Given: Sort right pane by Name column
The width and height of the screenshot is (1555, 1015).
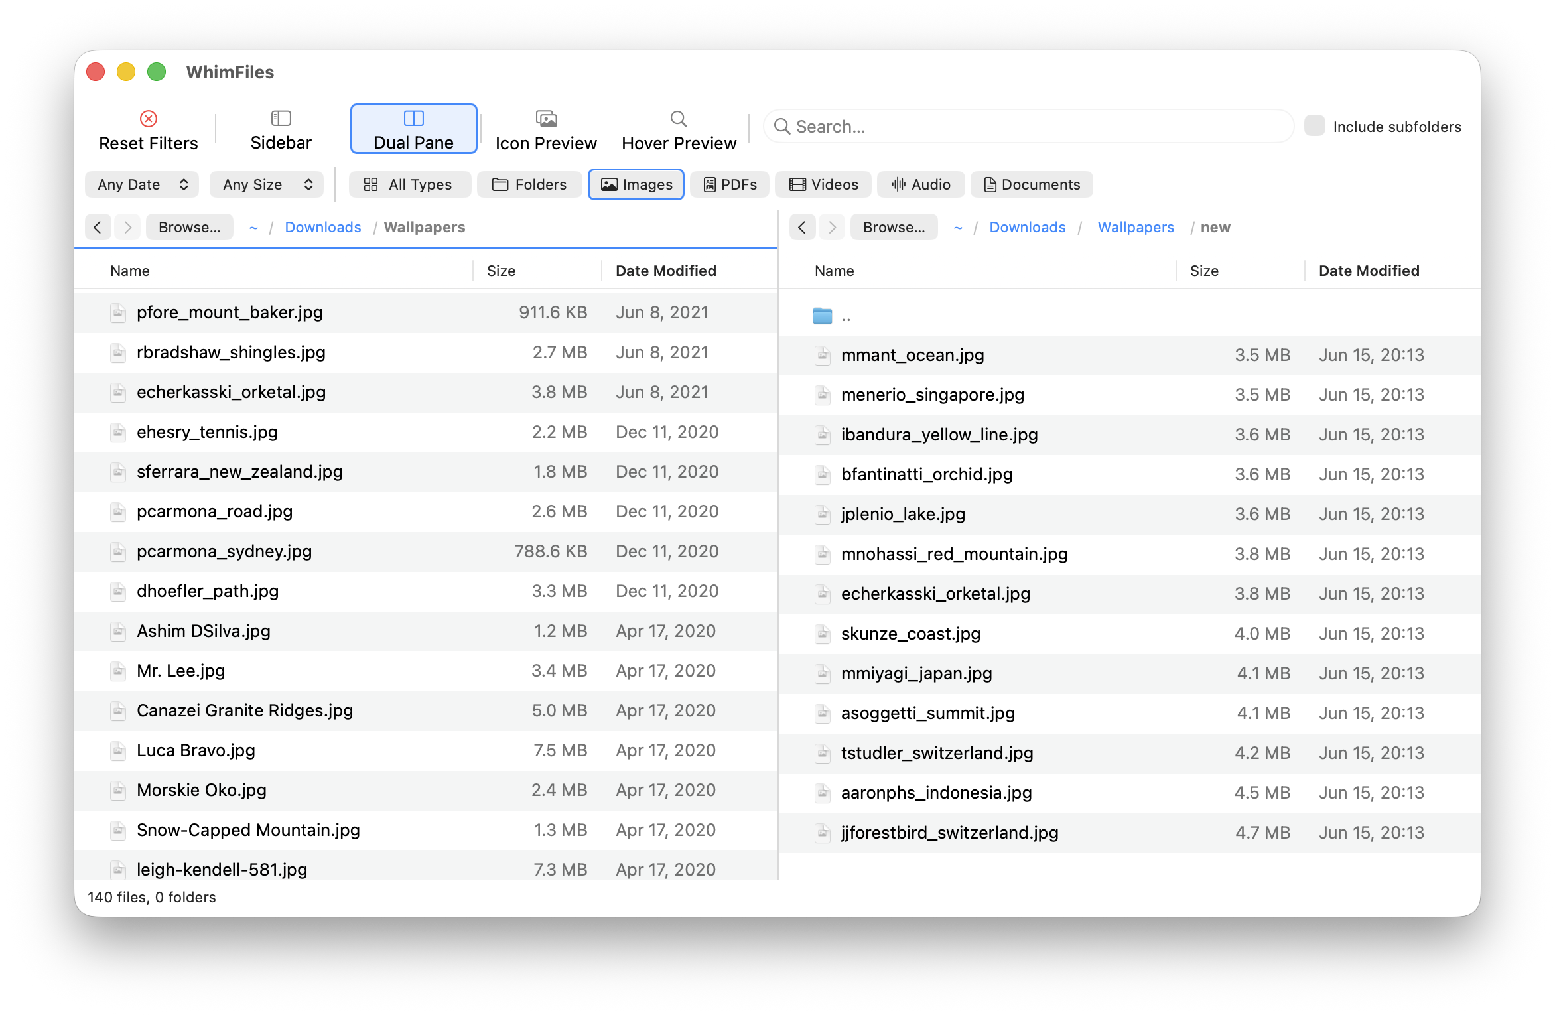Looking at the screenshot, I should [835, 271].
